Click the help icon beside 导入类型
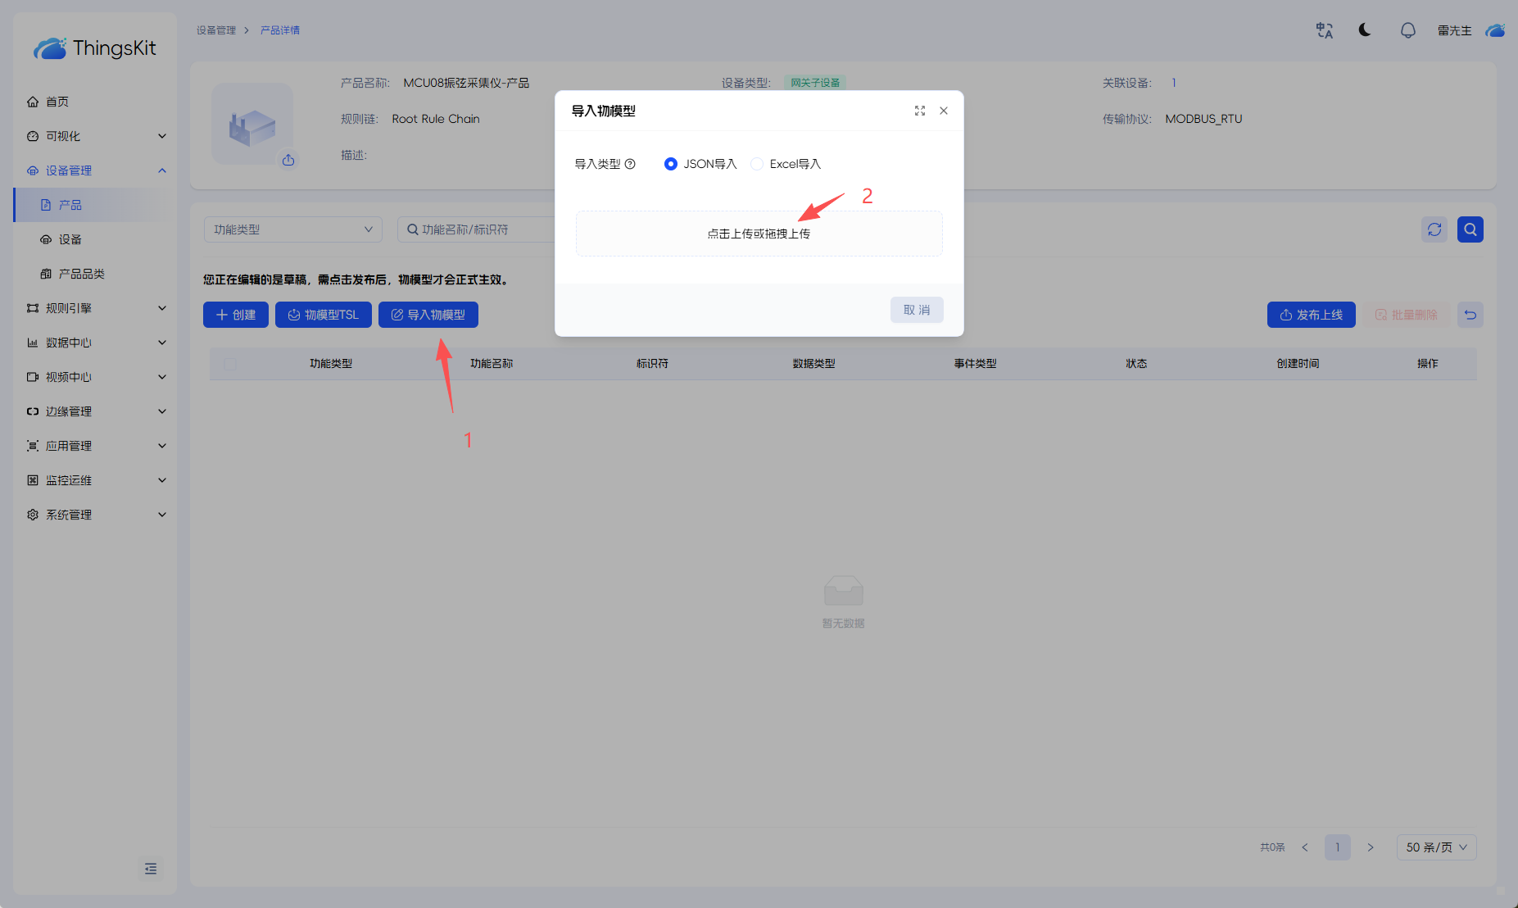Viewport: 1518px width, 908px height. click(x=630, y=164)
